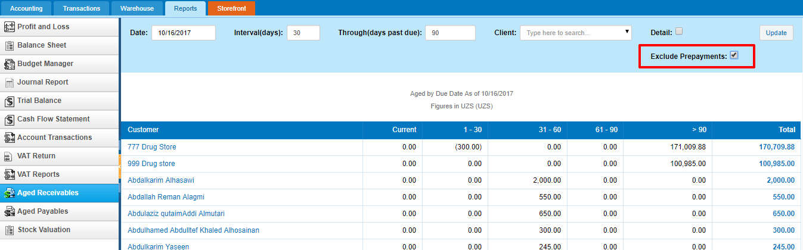The height and width of the screenshot is (250, 803).
Task: Click the Interval(days) input field
Action: pos(303,33)
